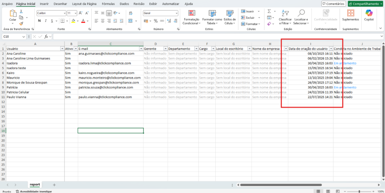Image resolution: width=385 pixels, height=193 pixels.
Task: Toggle center horizontal alignment
Action: (103, 21)
